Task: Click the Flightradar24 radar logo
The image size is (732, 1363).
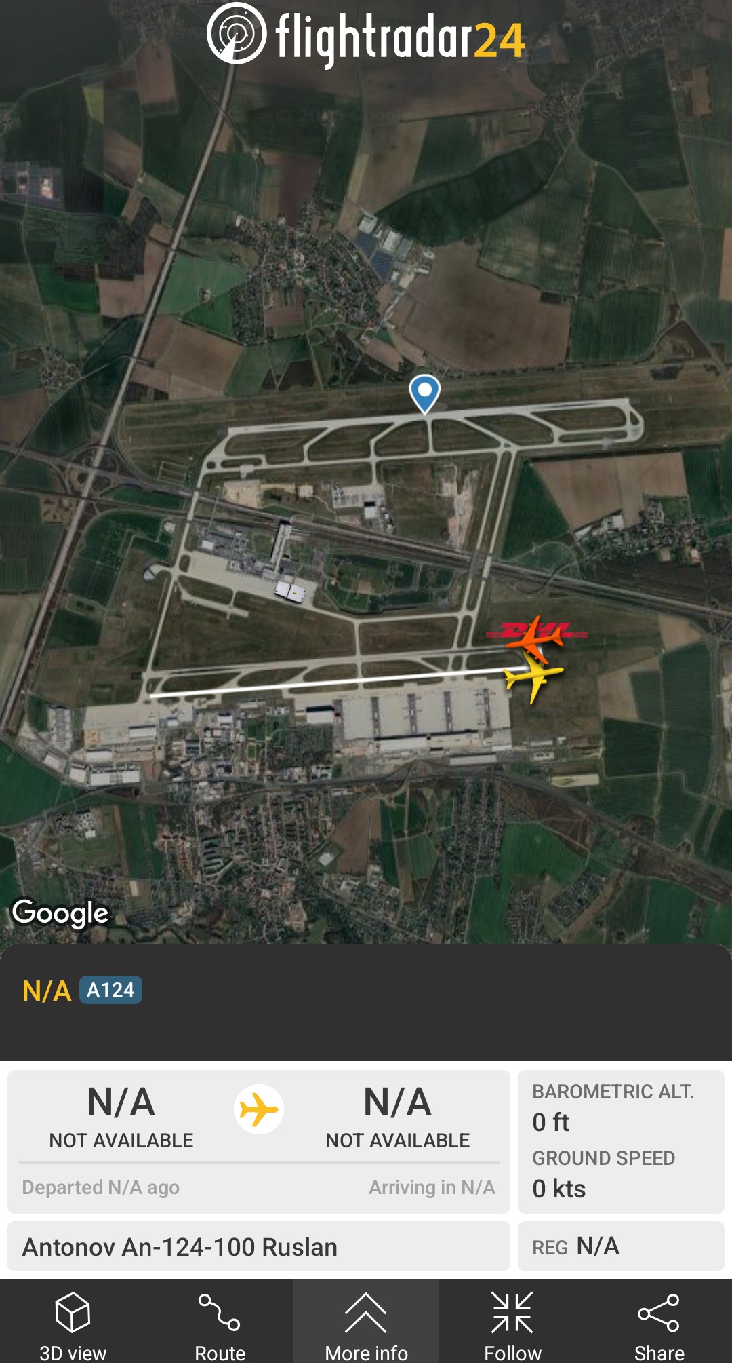Action: coord(237,33)
